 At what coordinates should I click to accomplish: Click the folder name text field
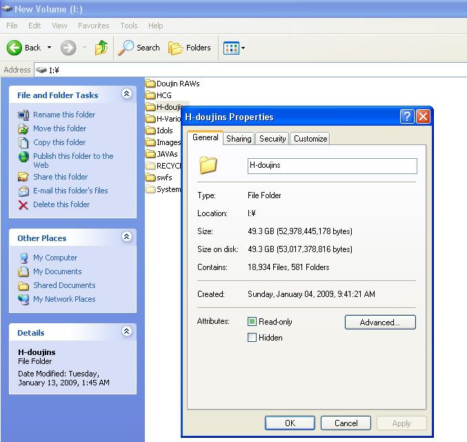click(x=332, y=166)
